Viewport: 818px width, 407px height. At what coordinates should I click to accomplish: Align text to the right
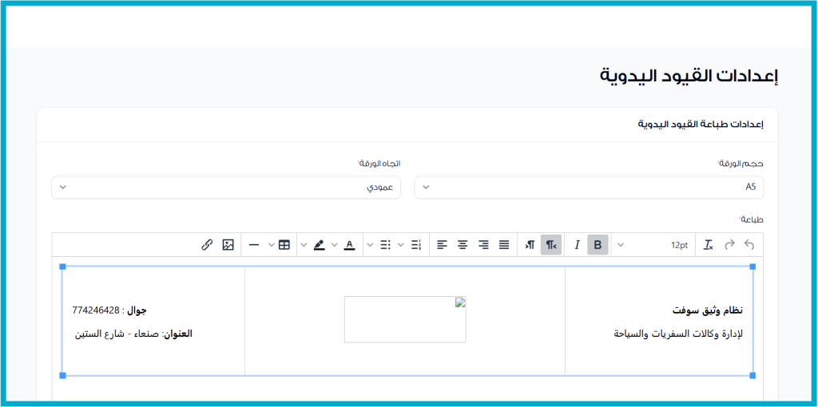[x=483, y=245]
